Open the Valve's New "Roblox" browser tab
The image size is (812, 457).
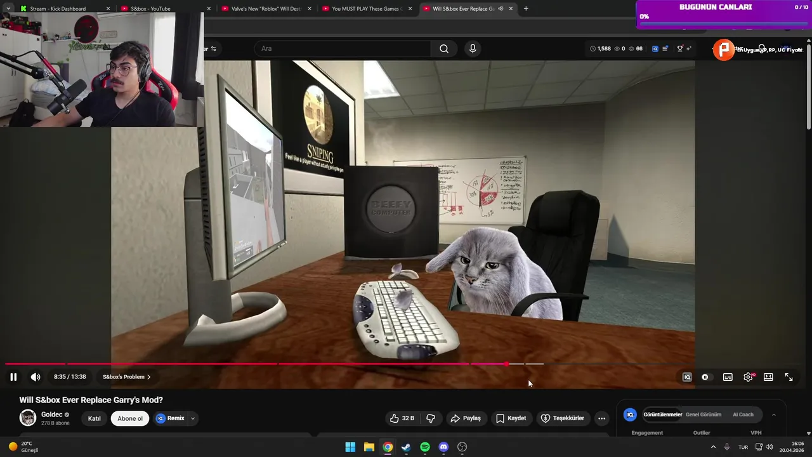267,9
